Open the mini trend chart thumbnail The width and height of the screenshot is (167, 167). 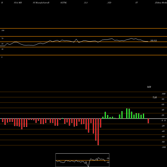[82, 160]
